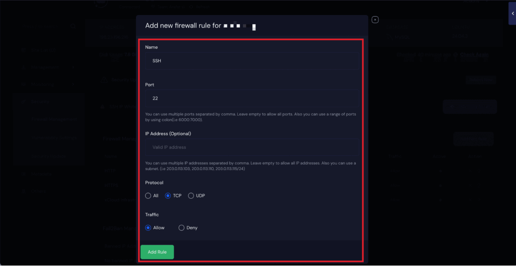Viewport: 516px width, 267px height.
Task: Click the IP Address (Optional) label
Action: (168, 134)
